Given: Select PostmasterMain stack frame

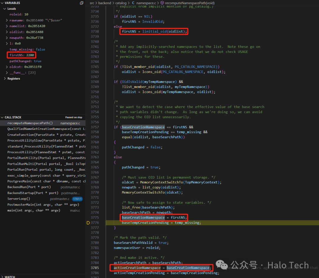Looking at the screenshot, I should click(43, 204).
